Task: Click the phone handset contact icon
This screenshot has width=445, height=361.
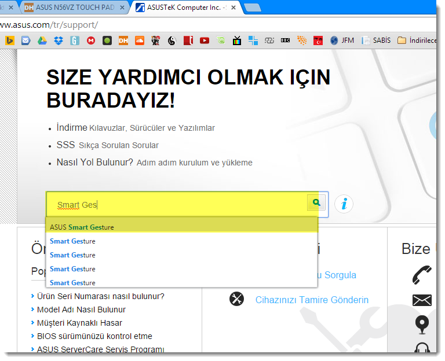Action: (x=422, y=275)
